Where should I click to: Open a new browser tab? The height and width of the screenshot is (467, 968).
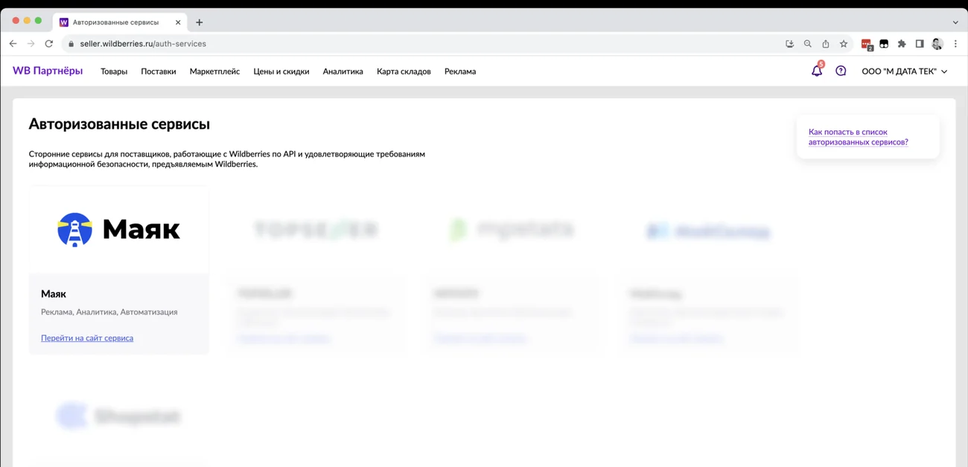tap(199, 22)
